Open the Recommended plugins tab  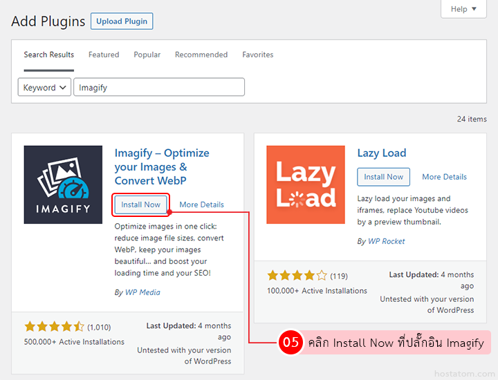(x=201, y=55)
